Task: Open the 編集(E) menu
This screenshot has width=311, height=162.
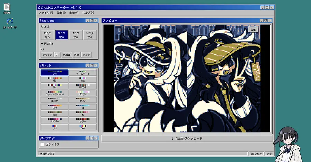Action: tap(61, 13)
